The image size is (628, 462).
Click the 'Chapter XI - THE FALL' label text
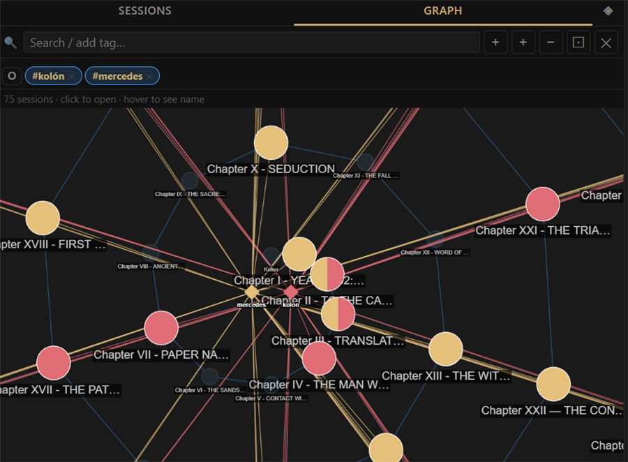coord(365,175)
